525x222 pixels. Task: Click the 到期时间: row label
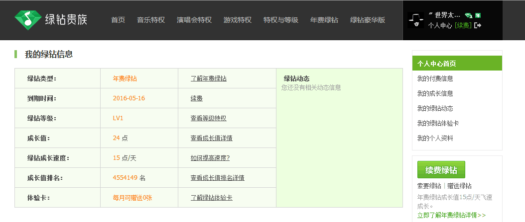coord(42,98)
